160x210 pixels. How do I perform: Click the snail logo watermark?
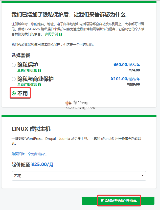coord(68,103)
